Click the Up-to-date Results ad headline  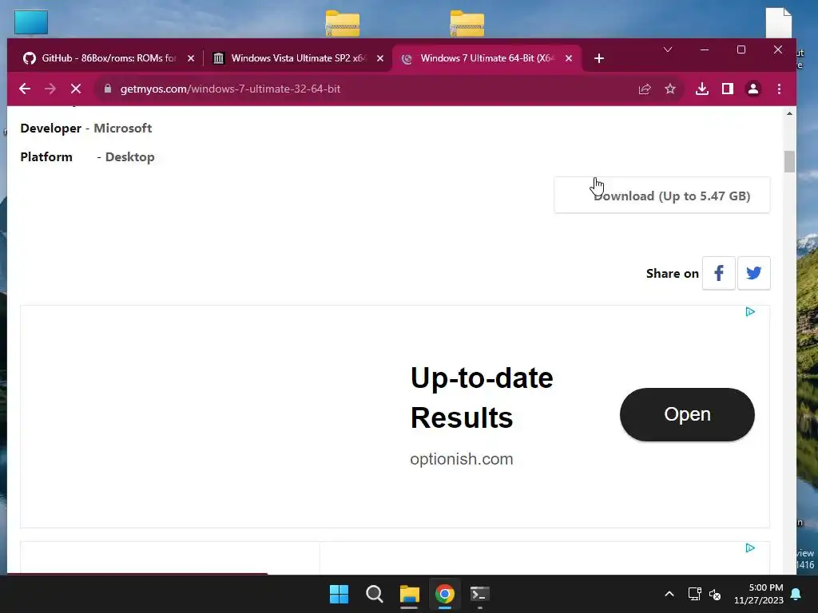[x=482, y=397]
